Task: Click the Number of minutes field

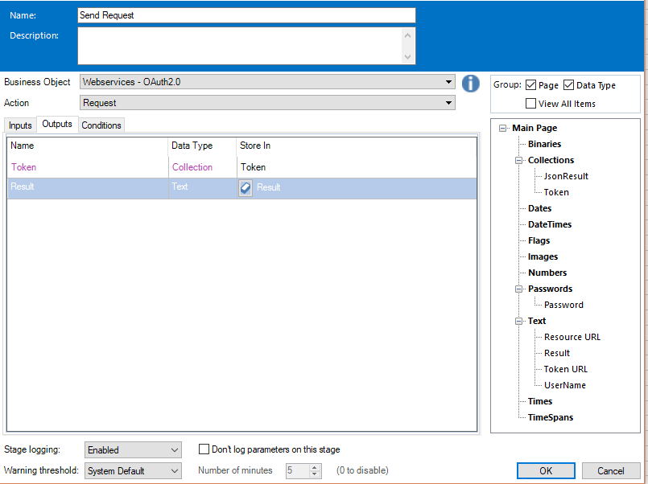Action: (x=297, y=470)
